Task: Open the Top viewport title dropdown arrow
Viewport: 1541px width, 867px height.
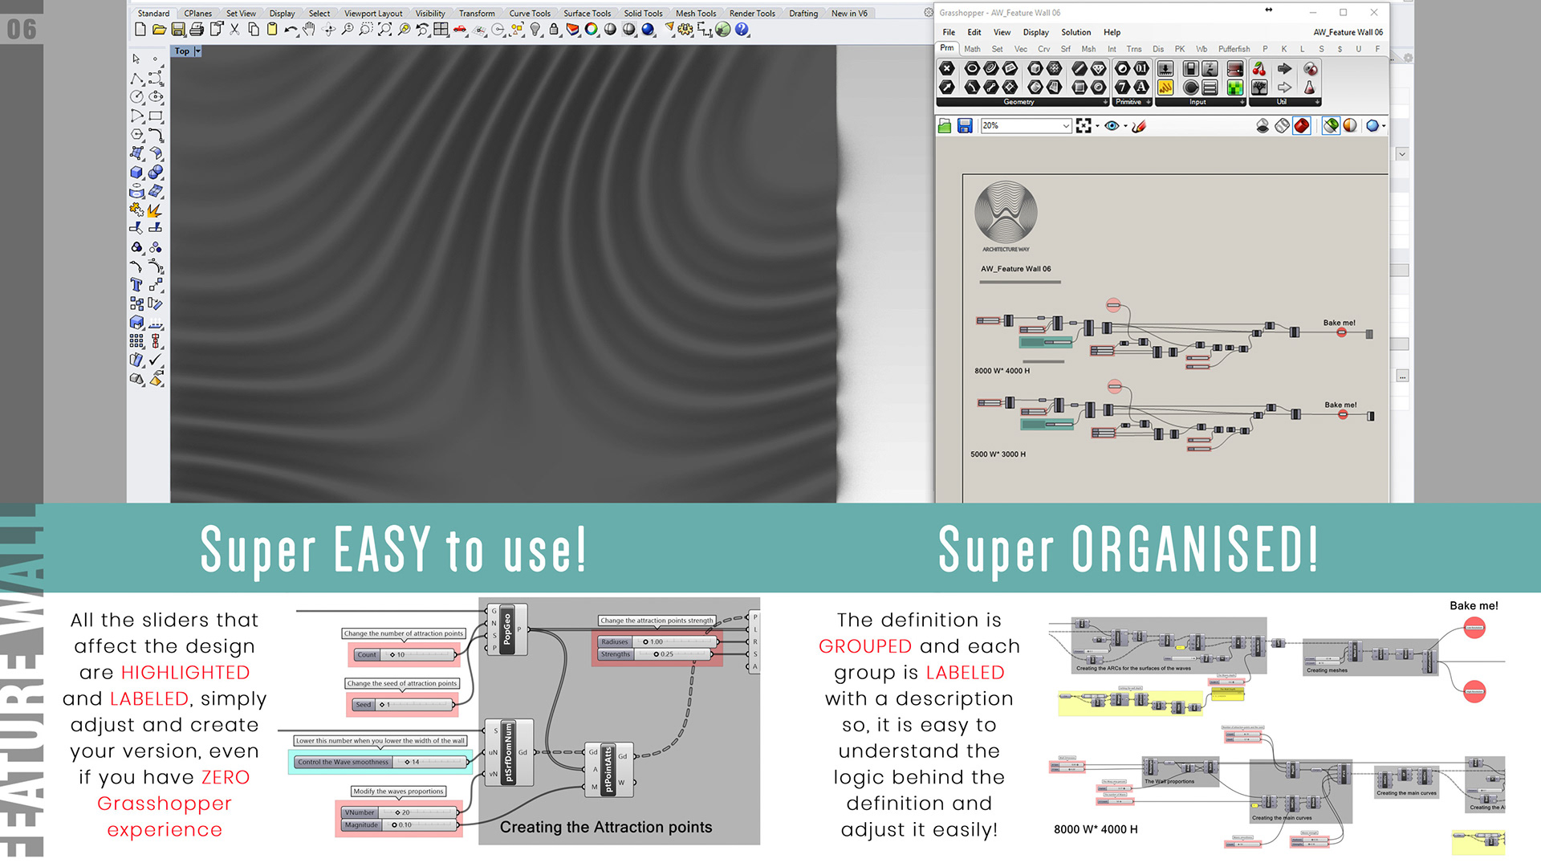Action: [197, 51]
